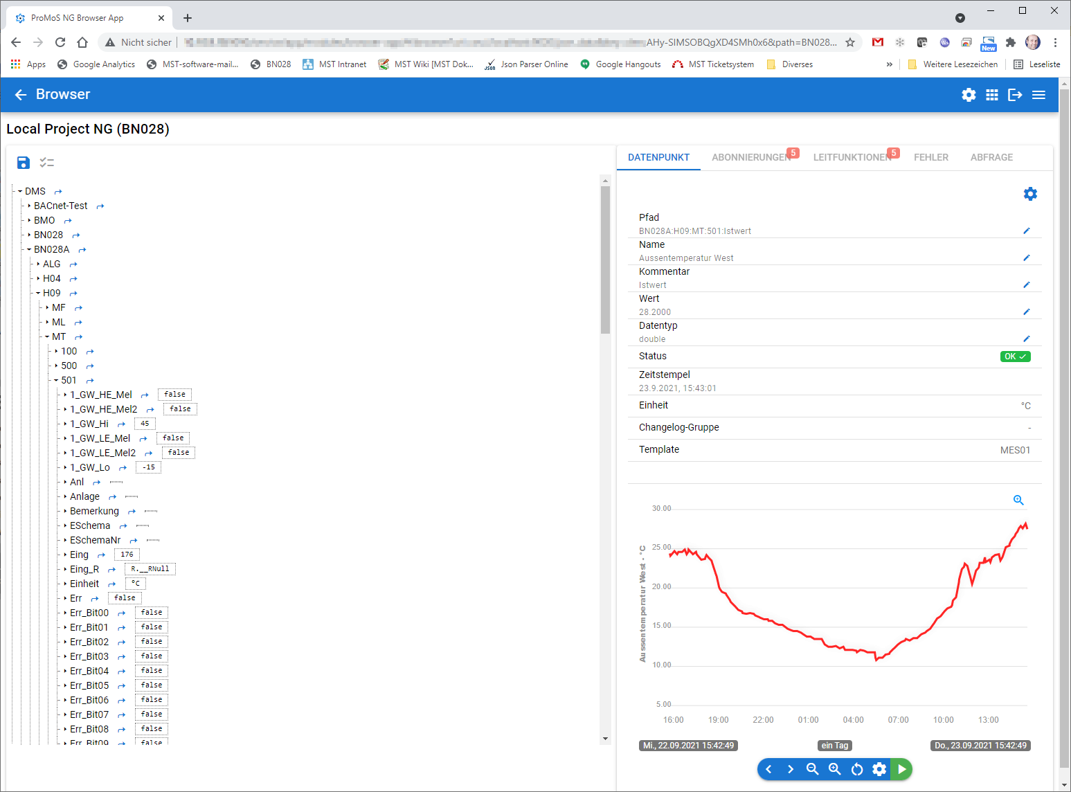Screen dimensions: 1071x792
Task: Open the apps grid icon in the header
Action: tap(992, 95)
